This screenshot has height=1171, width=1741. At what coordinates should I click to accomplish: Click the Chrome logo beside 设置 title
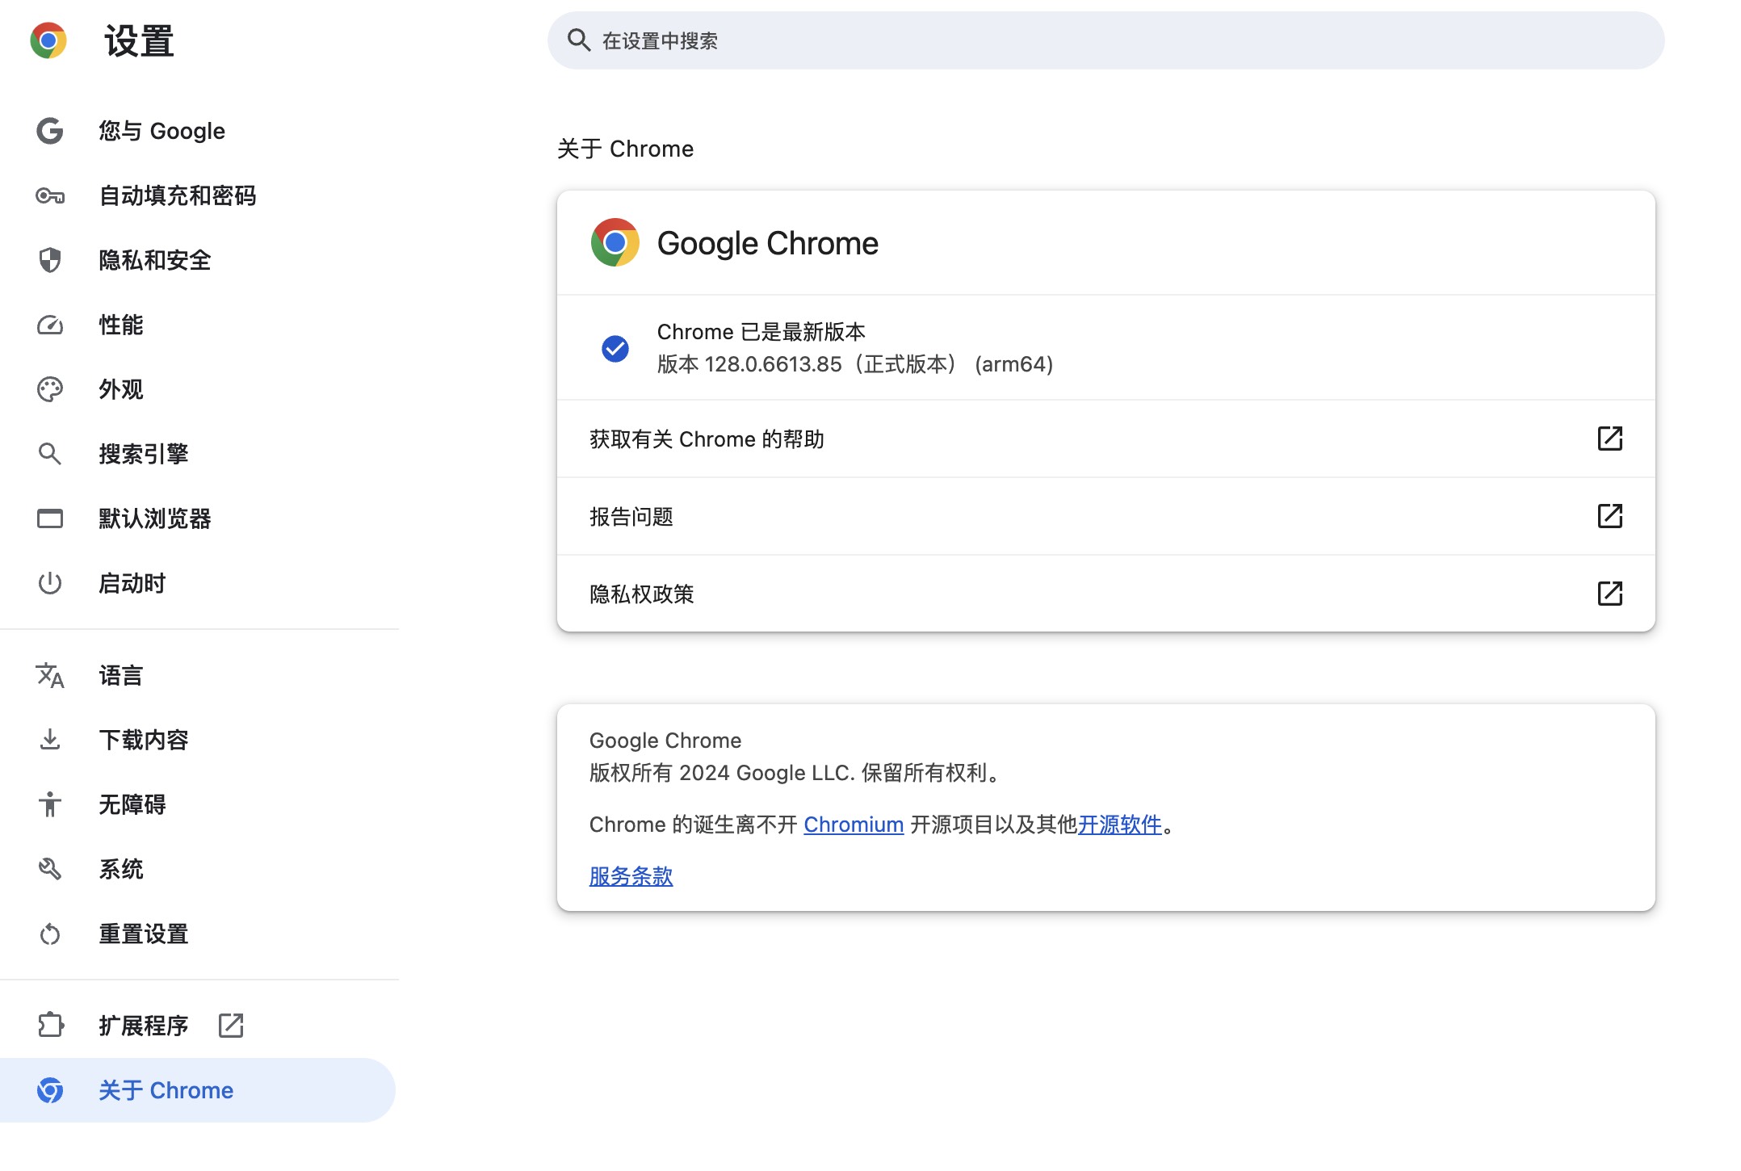48,40
